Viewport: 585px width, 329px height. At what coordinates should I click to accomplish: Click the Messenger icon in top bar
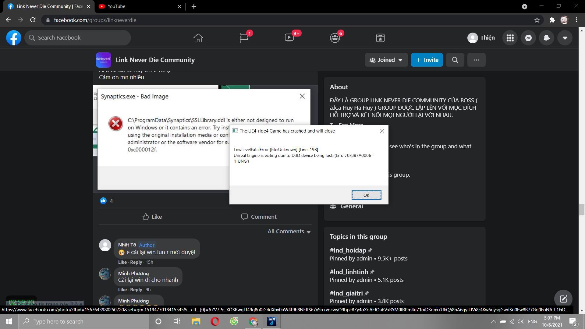[528, 37]
